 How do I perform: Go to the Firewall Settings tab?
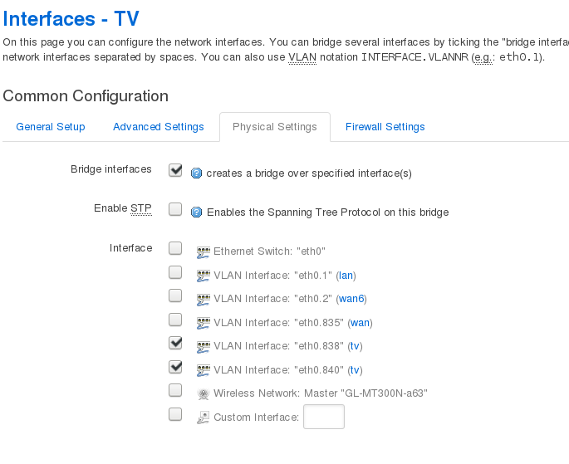[x=385, y=127]
